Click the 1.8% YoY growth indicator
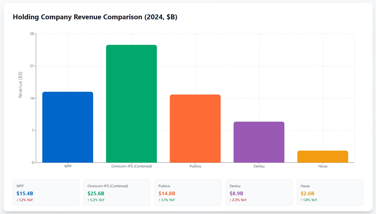This screenshot has height=214, width=376. (309, 200)
